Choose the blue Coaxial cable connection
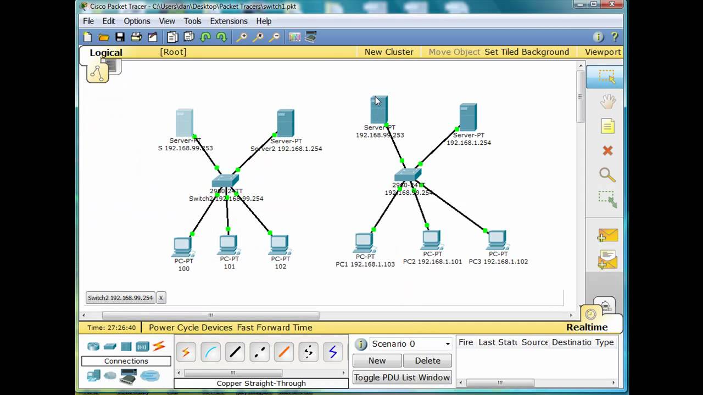This screenshot has width=703, height=395. pyautogui.click(x=333, y=352)
